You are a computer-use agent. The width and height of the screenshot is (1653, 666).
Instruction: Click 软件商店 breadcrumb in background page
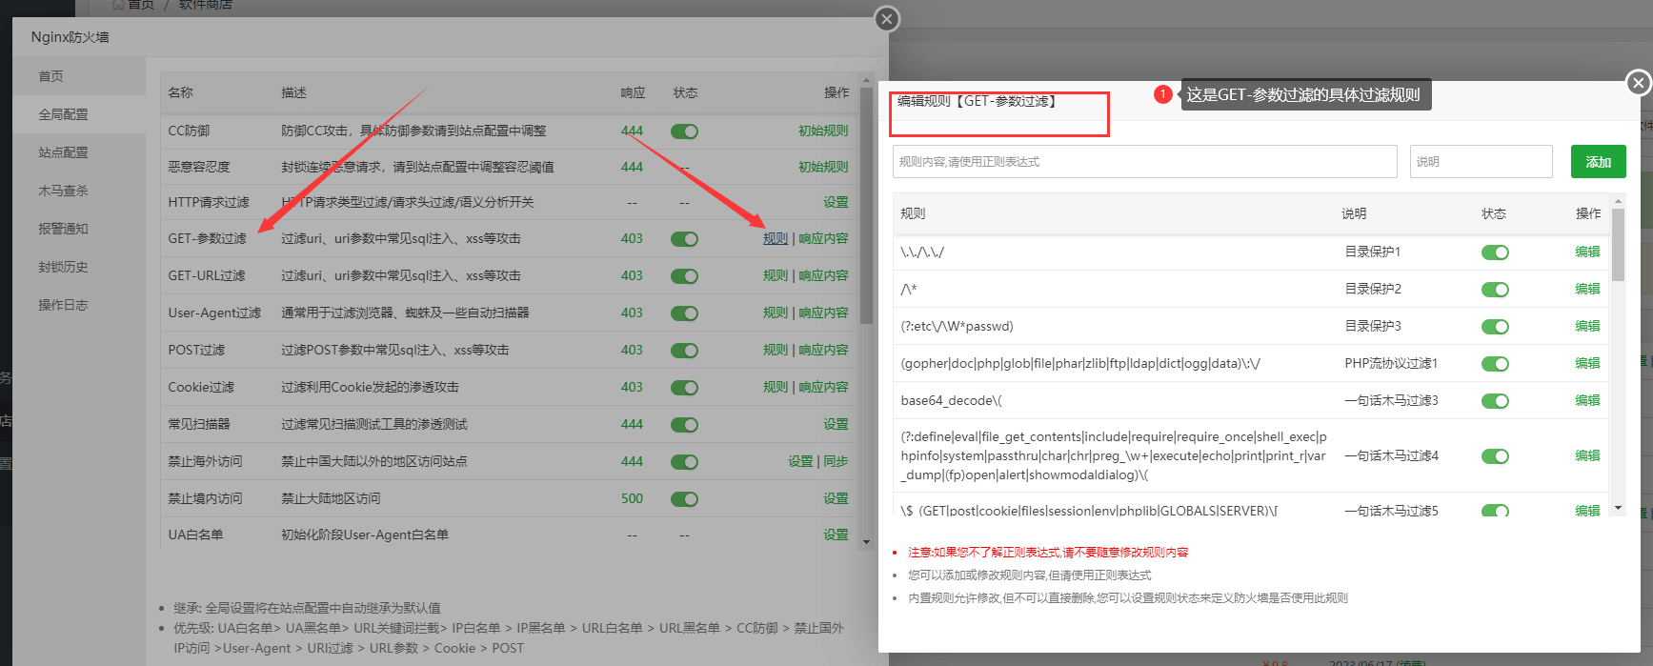coord(206,5)
